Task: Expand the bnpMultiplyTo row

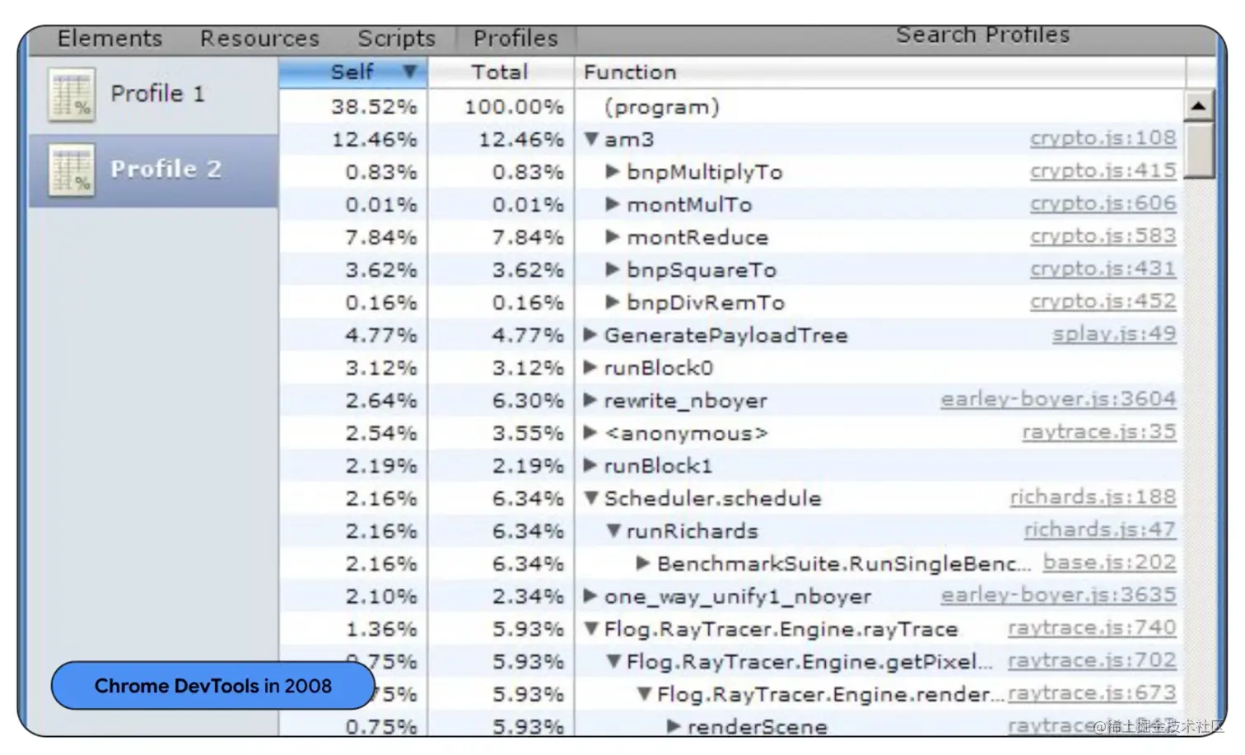Action: click(612, 171)
